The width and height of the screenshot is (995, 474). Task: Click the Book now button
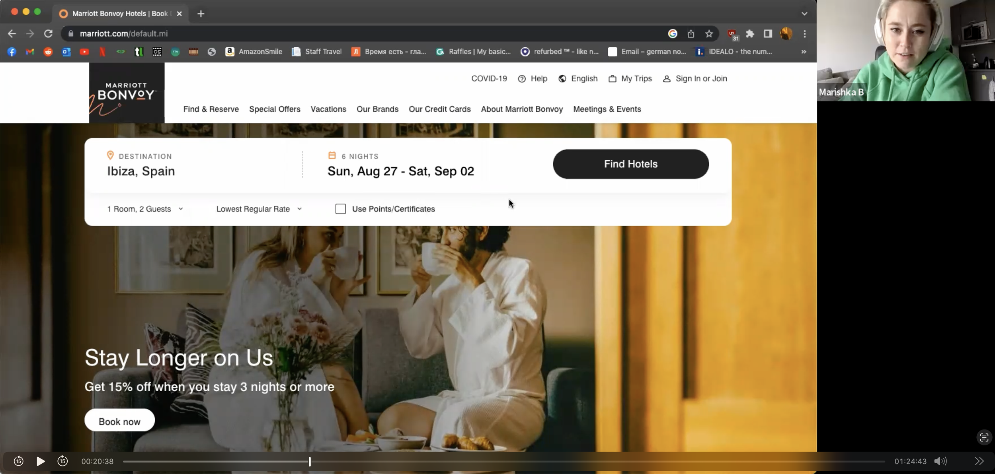click(119, 421)
